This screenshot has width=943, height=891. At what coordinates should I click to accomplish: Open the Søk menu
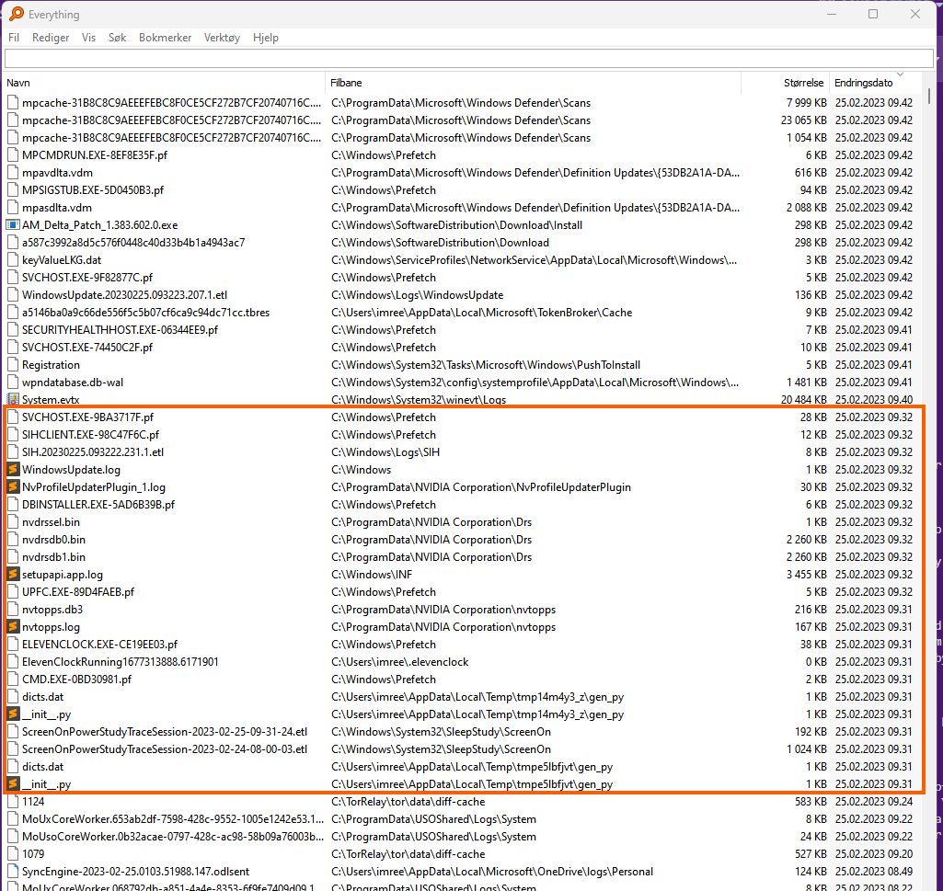(117, 38)
